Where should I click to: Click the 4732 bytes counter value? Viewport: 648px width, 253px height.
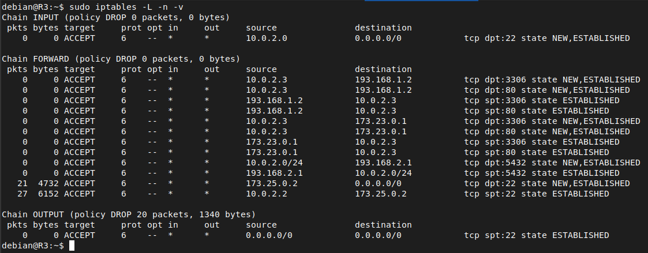coord(48,183)
